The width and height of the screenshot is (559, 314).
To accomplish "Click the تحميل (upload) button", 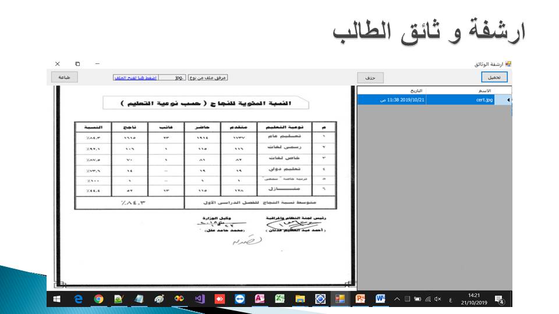I will pos(494,77).
